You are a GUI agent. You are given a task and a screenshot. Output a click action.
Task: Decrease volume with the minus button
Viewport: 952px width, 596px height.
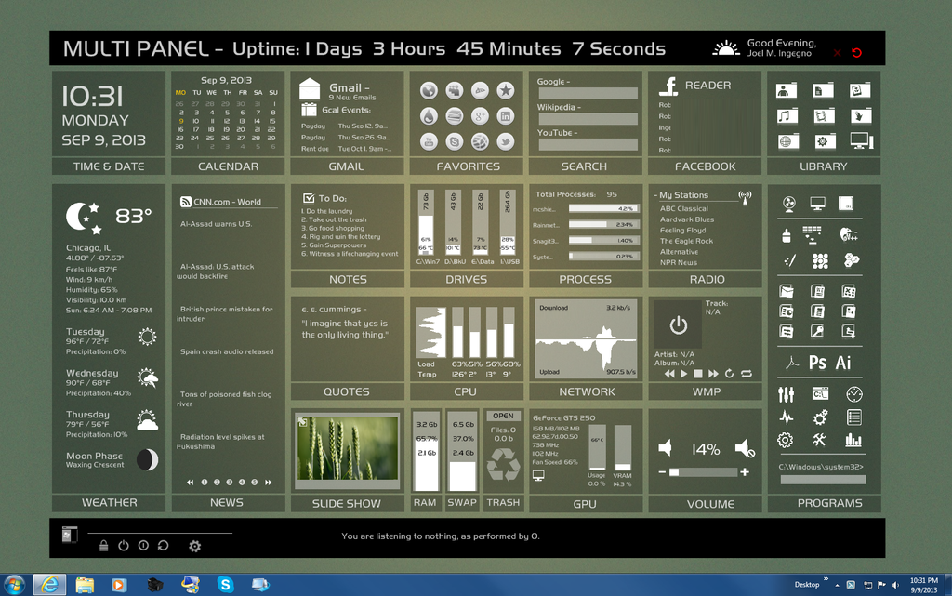click(x=662, y=471)
